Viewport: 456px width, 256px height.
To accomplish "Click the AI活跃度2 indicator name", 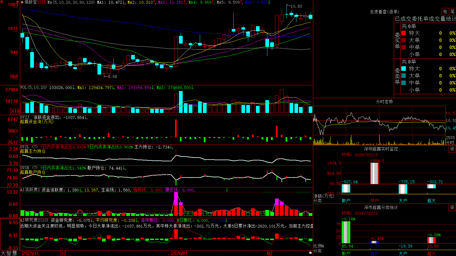I will point(30,190).
